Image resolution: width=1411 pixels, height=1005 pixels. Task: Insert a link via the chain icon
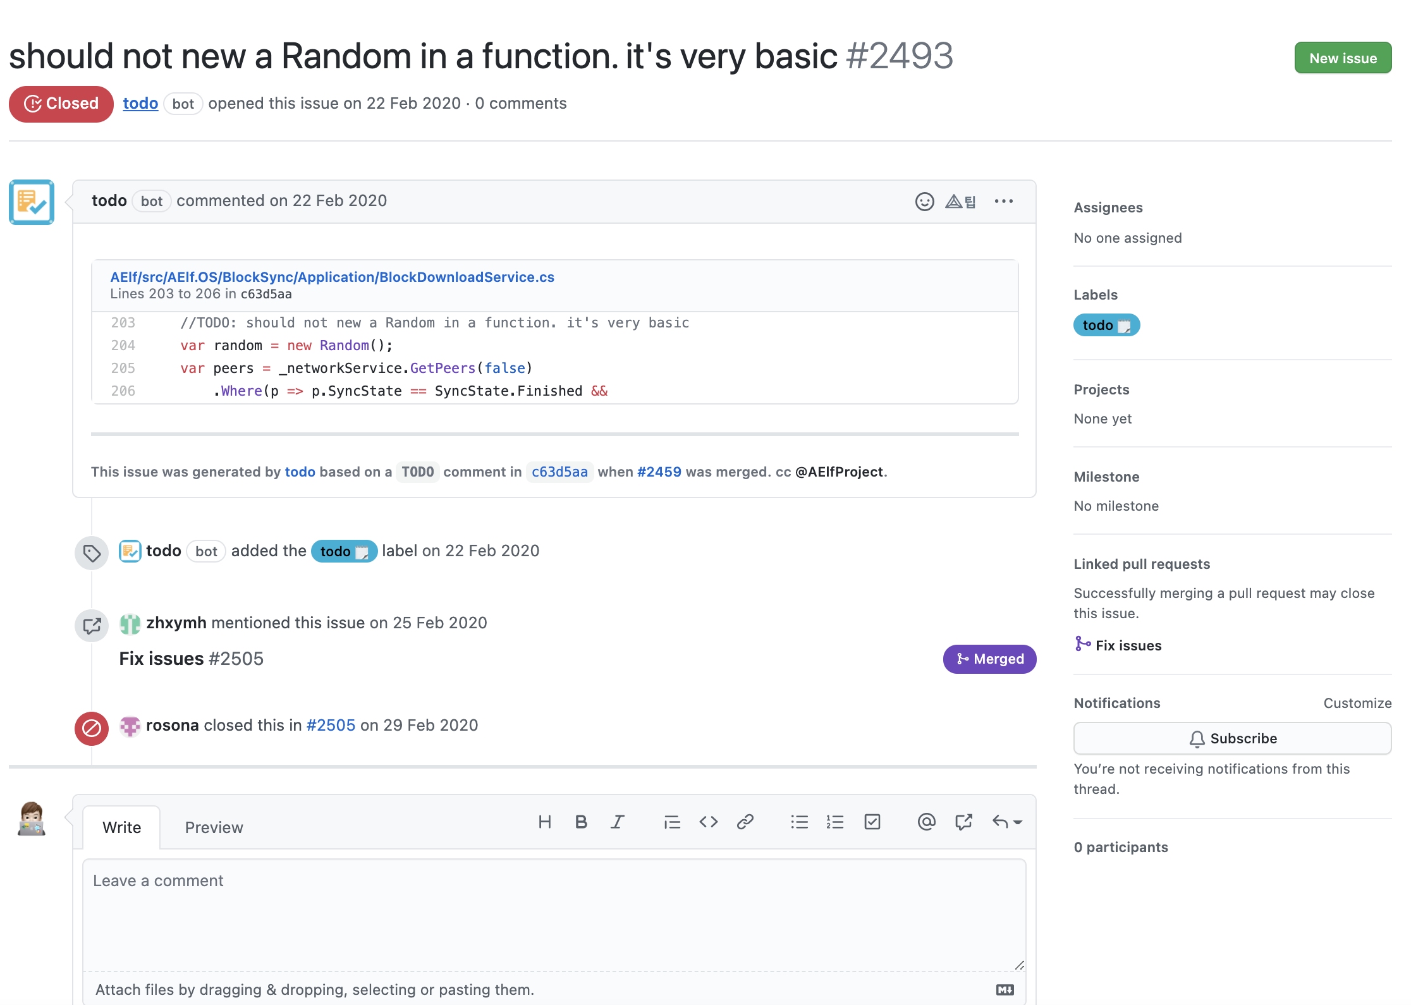click(745, 822)
